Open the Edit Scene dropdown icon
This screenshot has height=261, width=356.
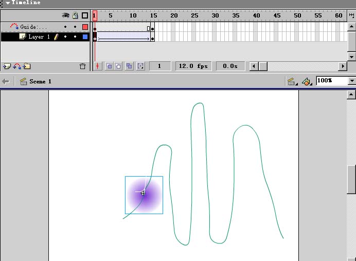point(292,81)
